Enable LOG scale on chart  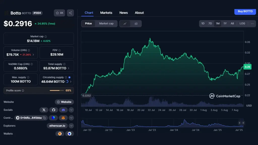[x=242, y=23]
